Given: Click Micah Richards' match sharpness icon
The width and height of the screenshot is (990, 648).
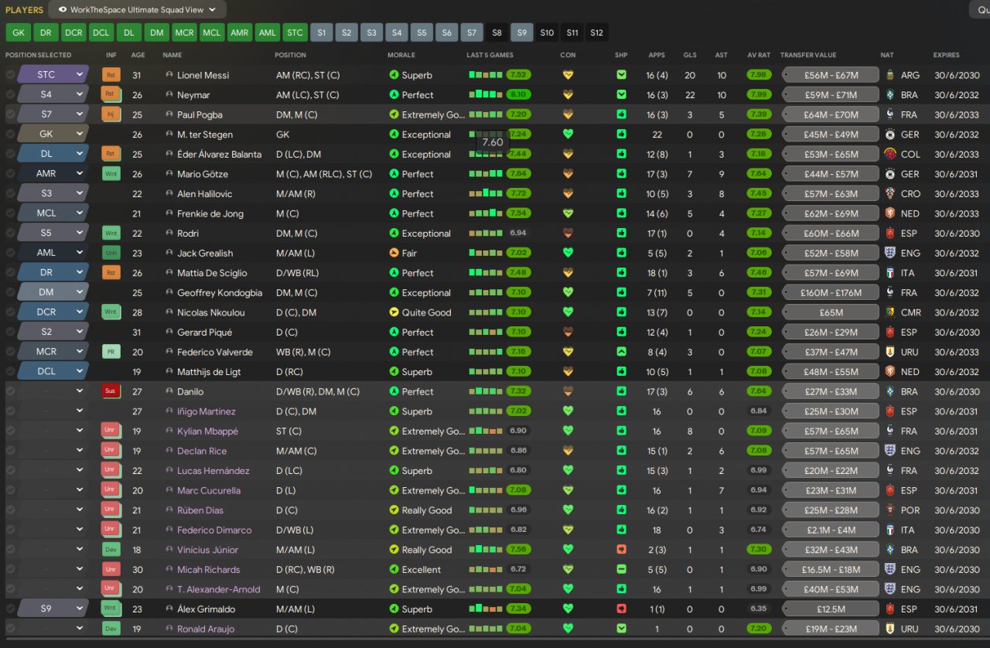Looking at the screenshot, I should [621, 570].
